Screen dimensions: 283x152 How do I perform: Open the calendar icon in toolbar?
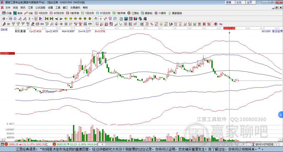tap(121, 19)
